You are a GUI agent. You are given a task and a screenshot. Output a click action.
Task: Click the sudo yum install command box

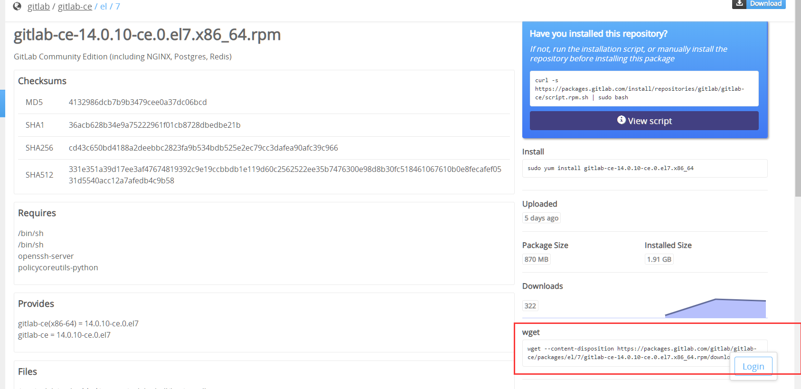(645, 168)
